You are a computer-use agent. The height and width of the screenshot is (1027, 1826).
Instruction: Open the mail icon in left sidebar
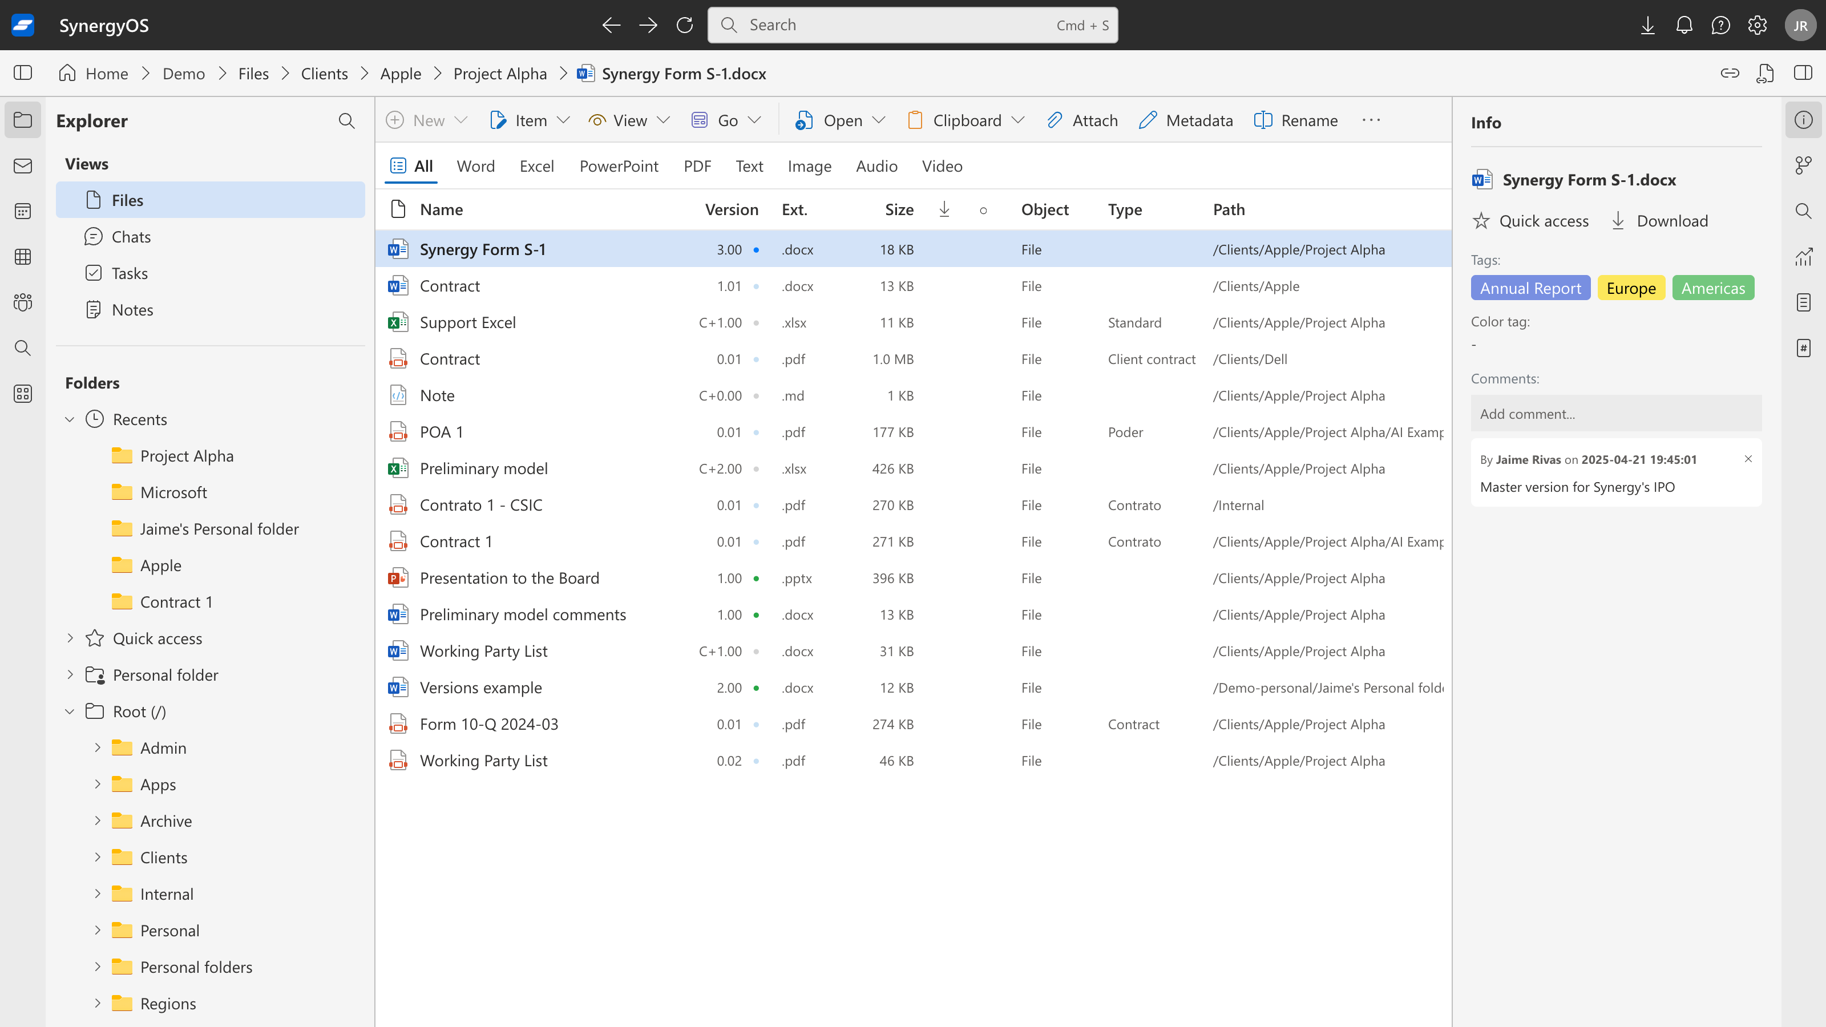click(23, 166)
